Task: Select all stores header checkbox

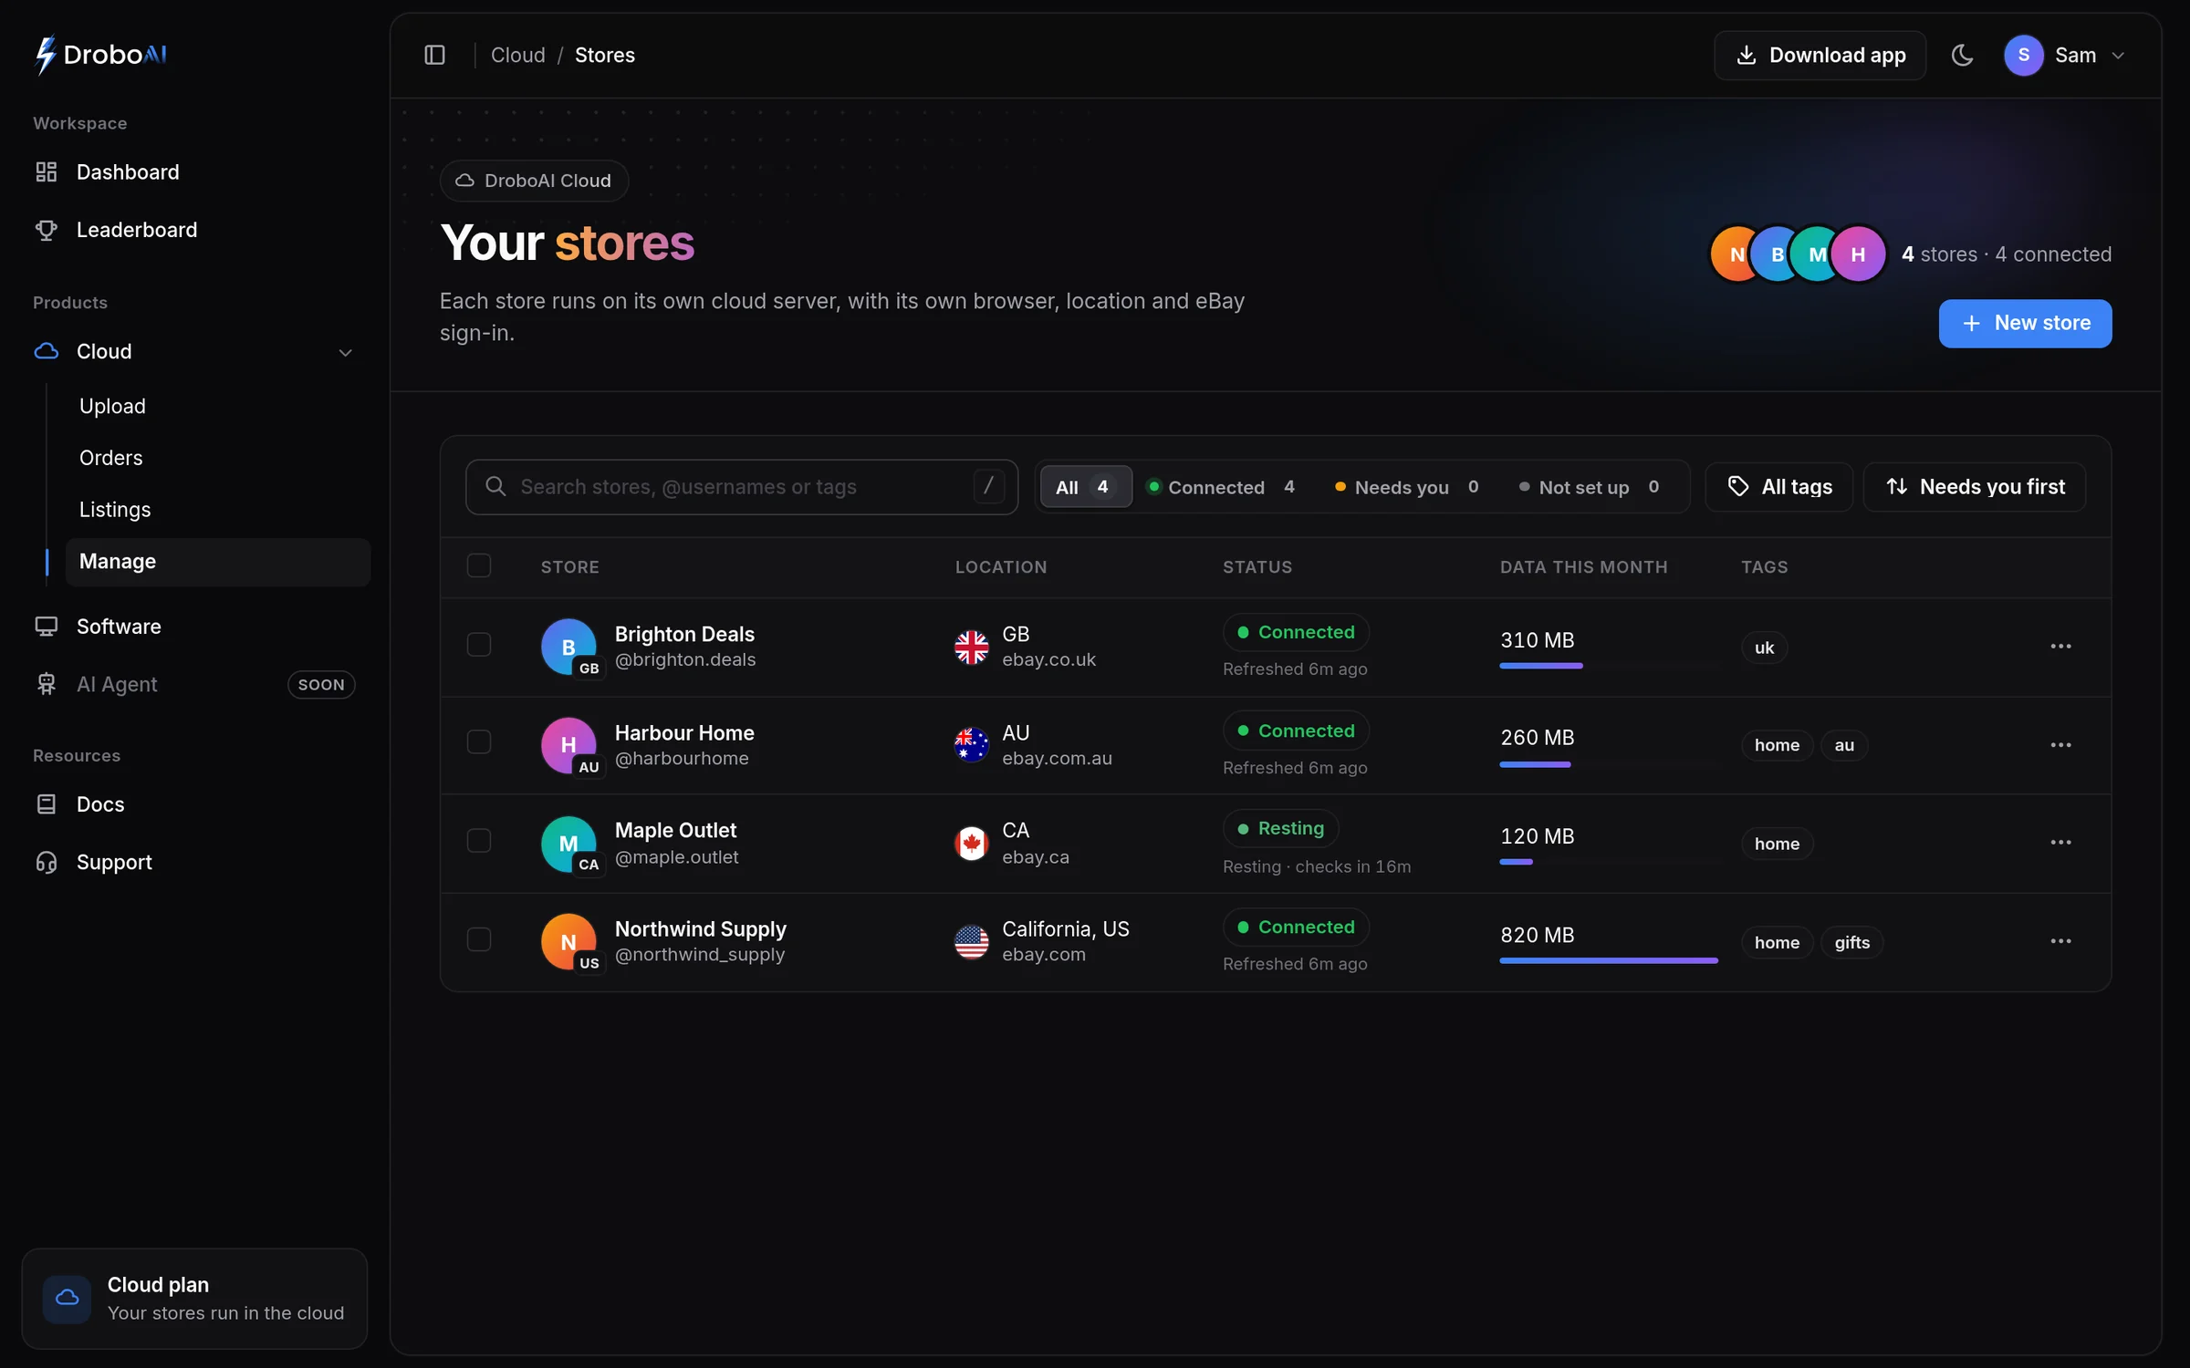Action: tap(479, 566)
